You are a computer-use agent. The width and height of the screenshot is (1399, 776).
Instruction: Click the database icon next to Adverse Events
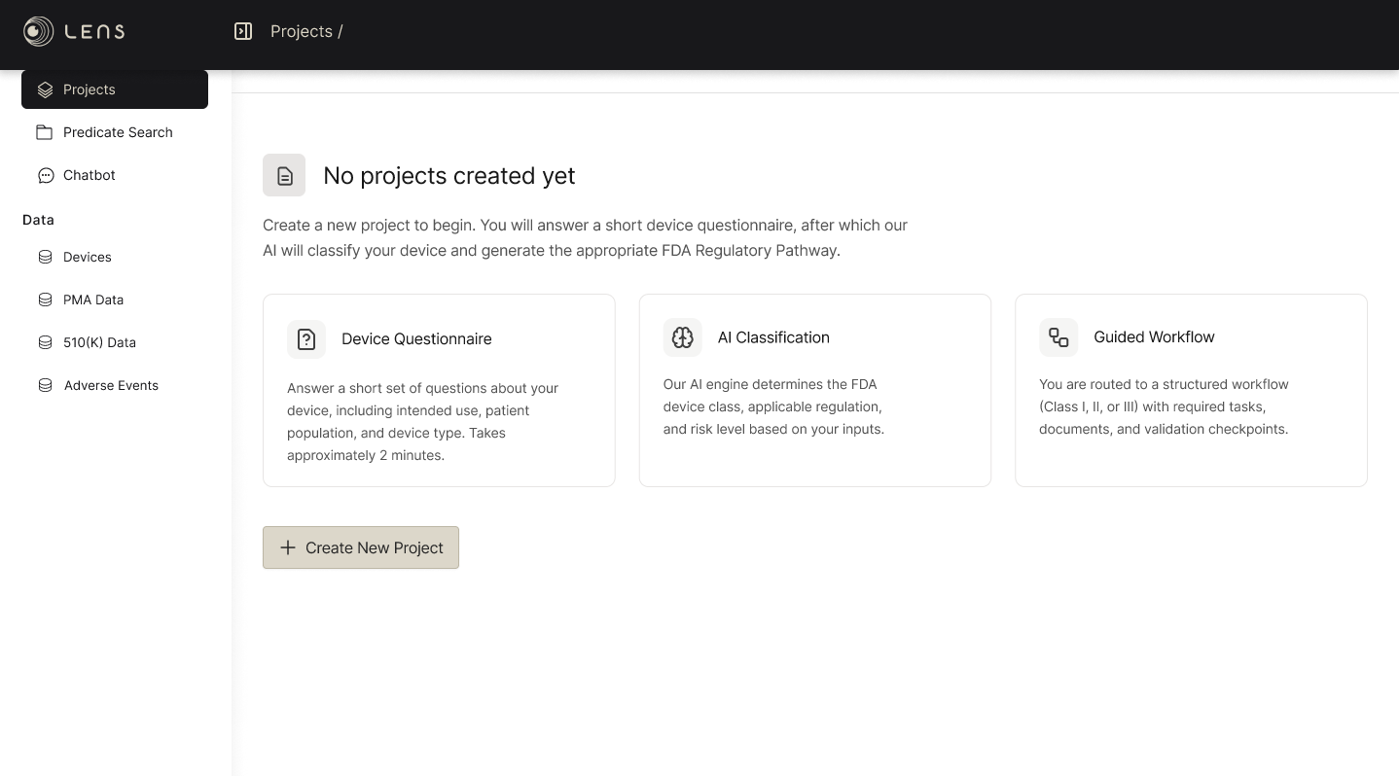pyautogui.click(x=46, y=385)
